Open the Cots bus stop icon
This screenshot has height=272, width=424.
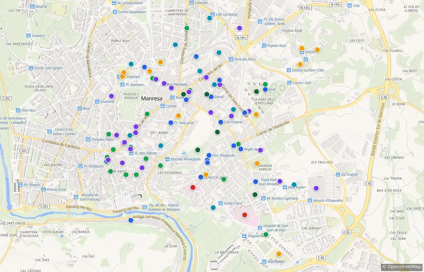coord(350,5)
